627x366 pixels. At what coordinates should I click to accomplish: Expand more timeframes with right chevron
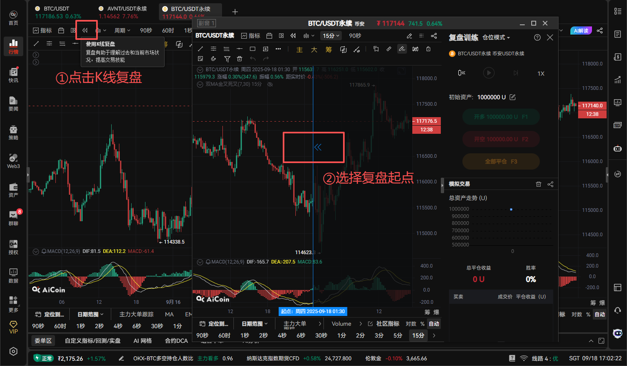434,335
